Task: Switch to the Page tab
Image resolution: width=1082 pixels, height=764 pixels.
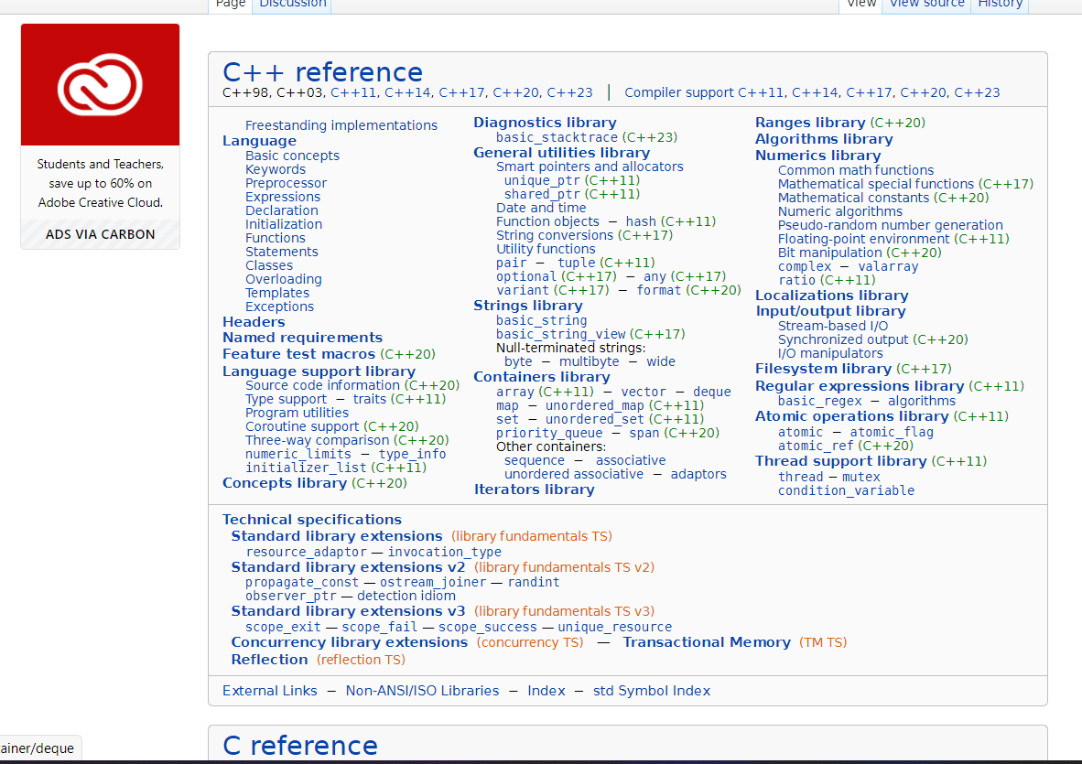Action: pyautogui.click(x=230, y=4)
